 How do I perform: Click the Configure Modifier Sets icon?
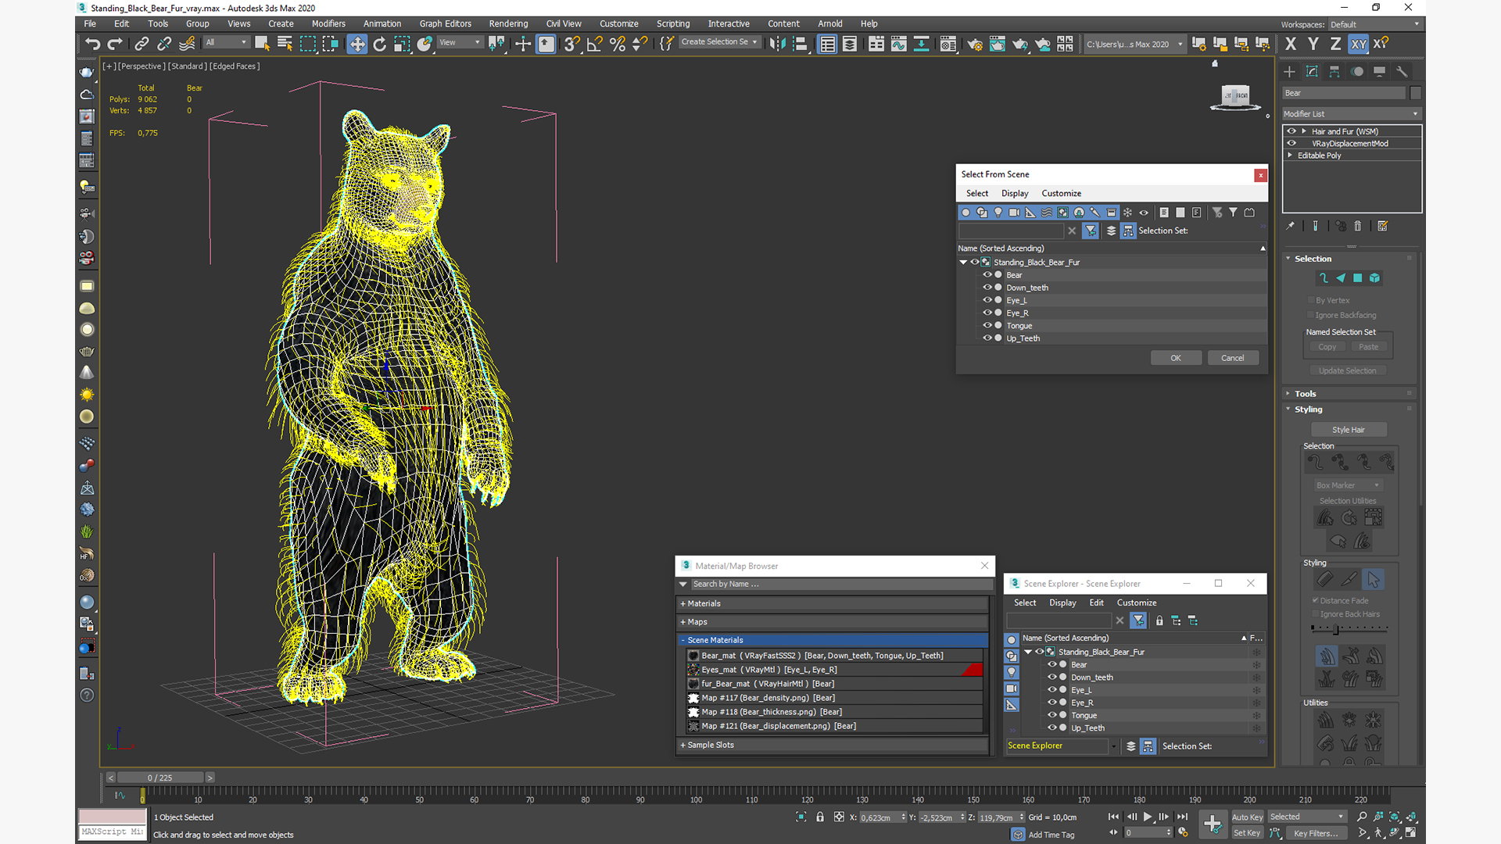(1382, 226)
